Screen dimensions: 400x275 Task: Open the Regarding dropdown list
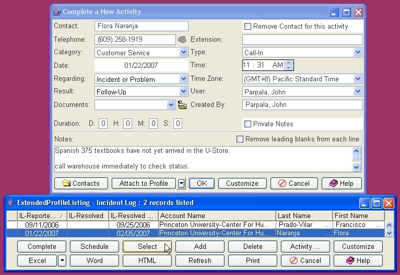[x=183, y=79]
